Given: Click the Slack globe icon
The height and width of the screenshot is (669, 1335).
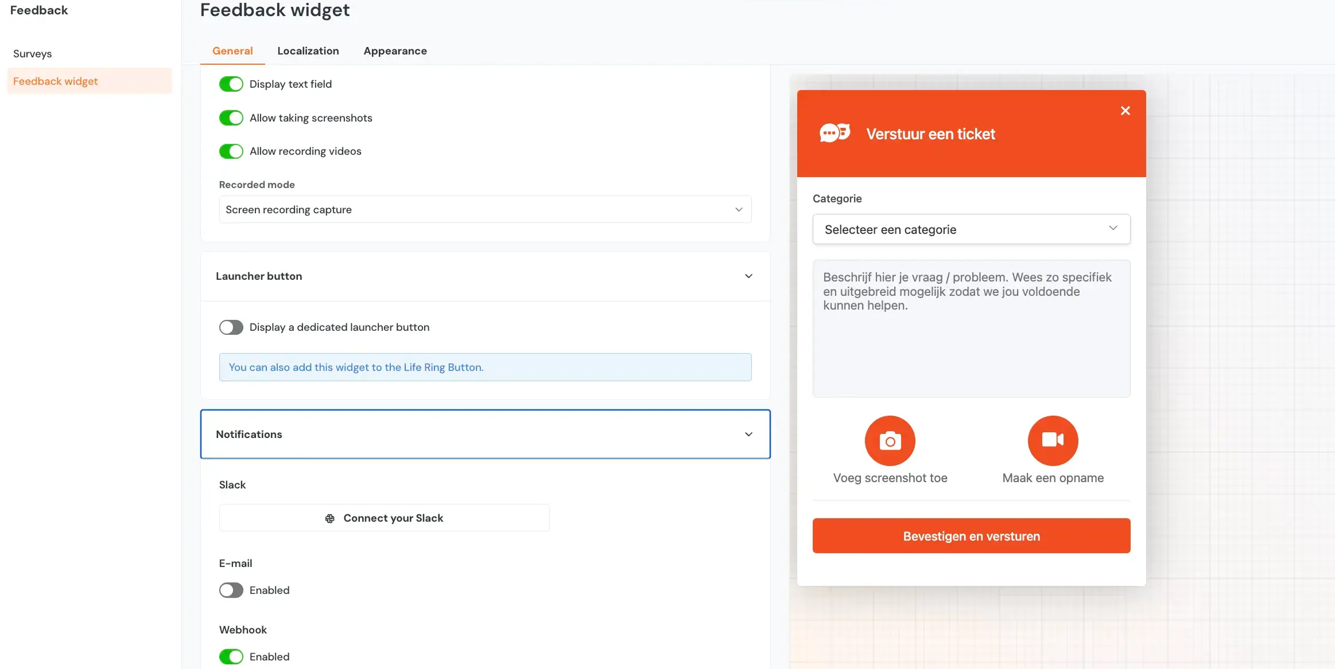Looking at the screenshot, I should (x=329, y=518).
